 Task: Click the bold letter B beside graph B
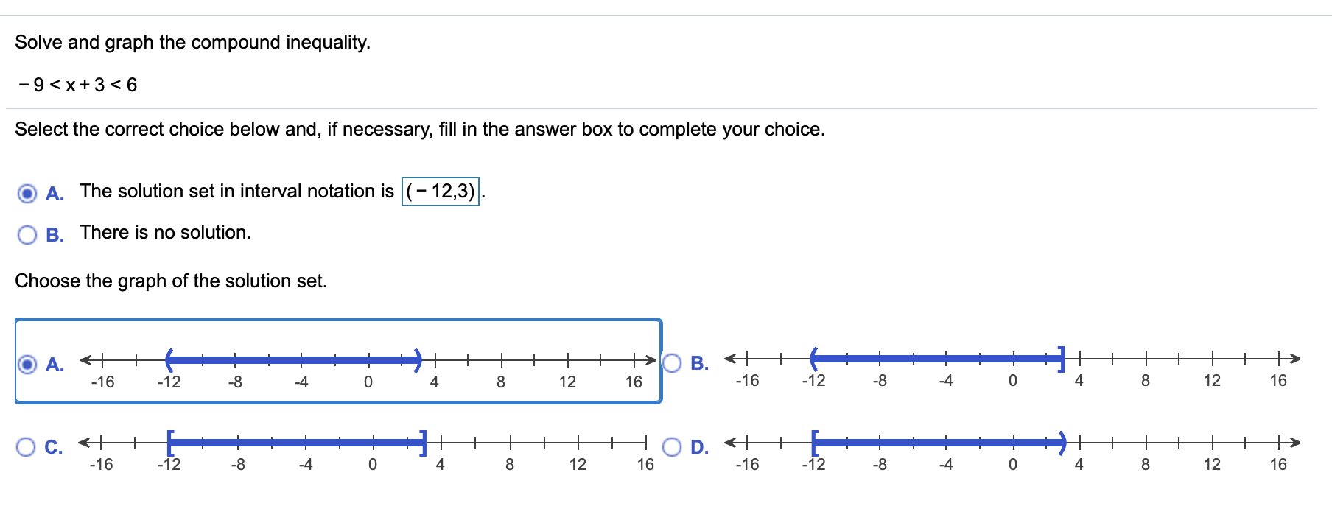pyautogui.click(x=699, y=363)
